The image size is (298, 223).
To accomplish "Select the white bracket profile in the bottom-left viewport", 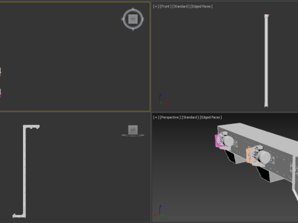I will [24, 172].
